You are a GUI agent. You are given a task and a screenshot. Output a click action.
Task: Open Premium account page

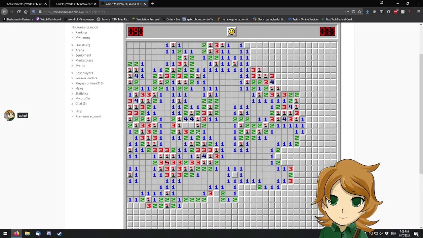tap(88, 116)
